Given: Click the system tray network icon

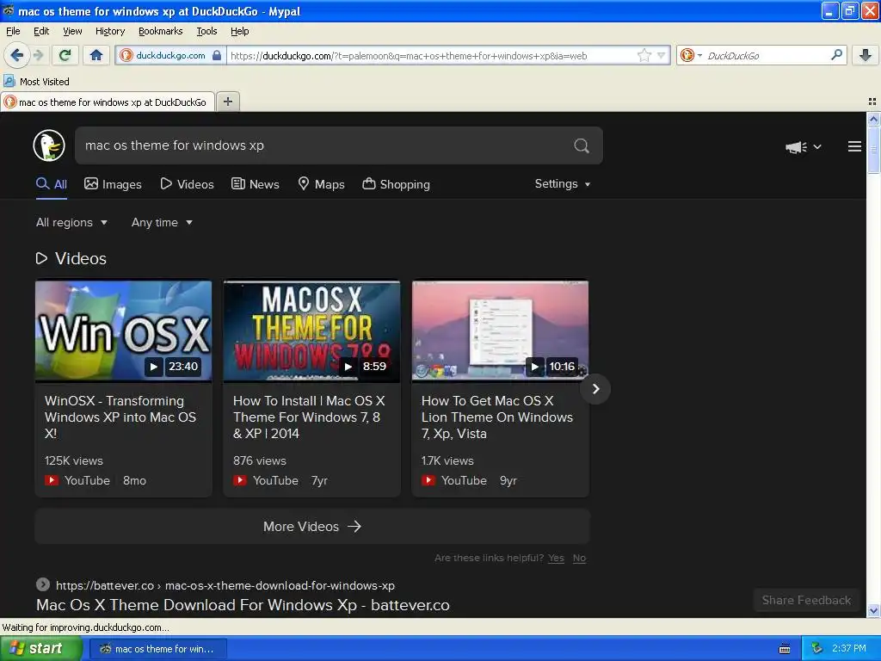Looking at the screenshot, I should point(816,649).
